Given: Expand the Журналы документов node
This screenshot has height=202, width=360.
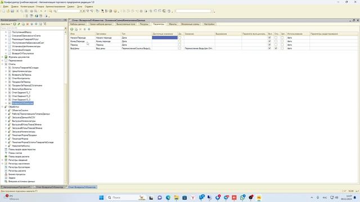Looking at the screenshot, I should pos(2,57).
